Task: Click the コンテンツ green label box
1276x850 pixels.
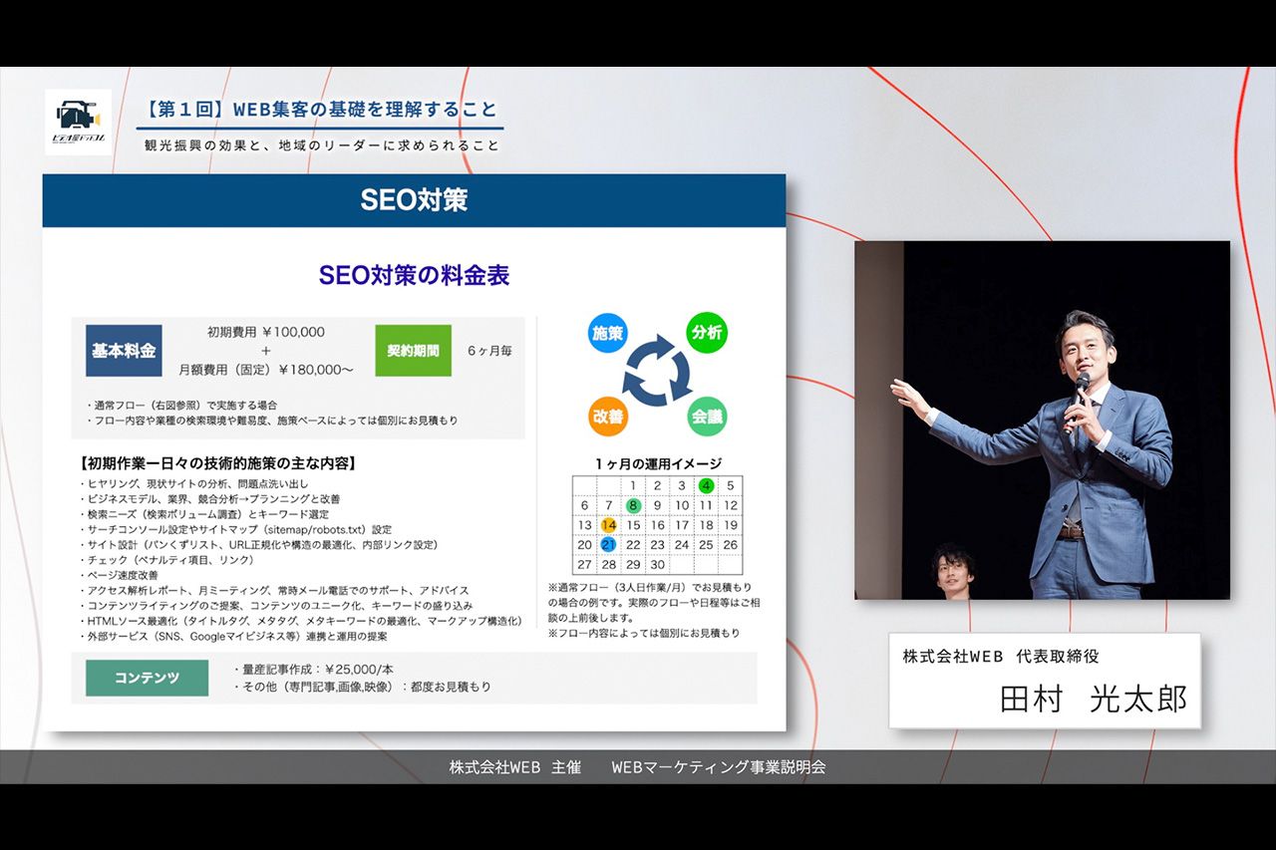Action: coord(147,678)
